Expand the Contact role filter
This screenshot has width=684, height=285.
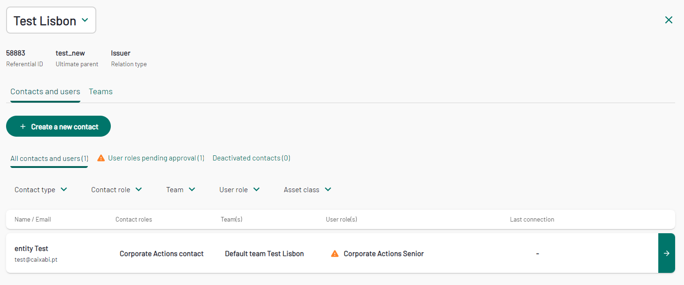pyautogui.click(x=116, y=190)
